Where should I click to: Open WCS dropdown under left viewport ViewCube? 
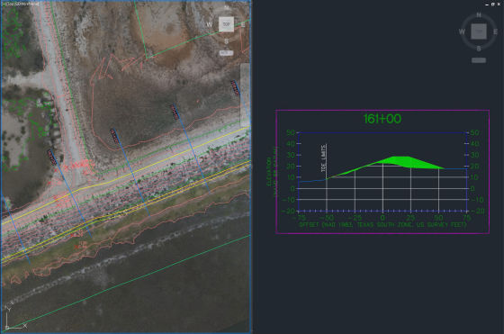226,53
